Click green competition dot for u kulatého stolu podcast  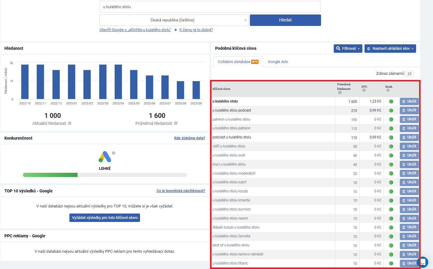tap(391, 111)
